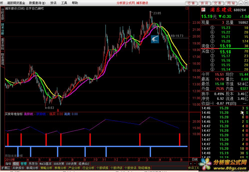Image resolution: width=249 pixels, height=172 pixels.
Task: Click the 买卖奇准指标 indicator label
Action: pyautogui.click(x=14, y=114)
